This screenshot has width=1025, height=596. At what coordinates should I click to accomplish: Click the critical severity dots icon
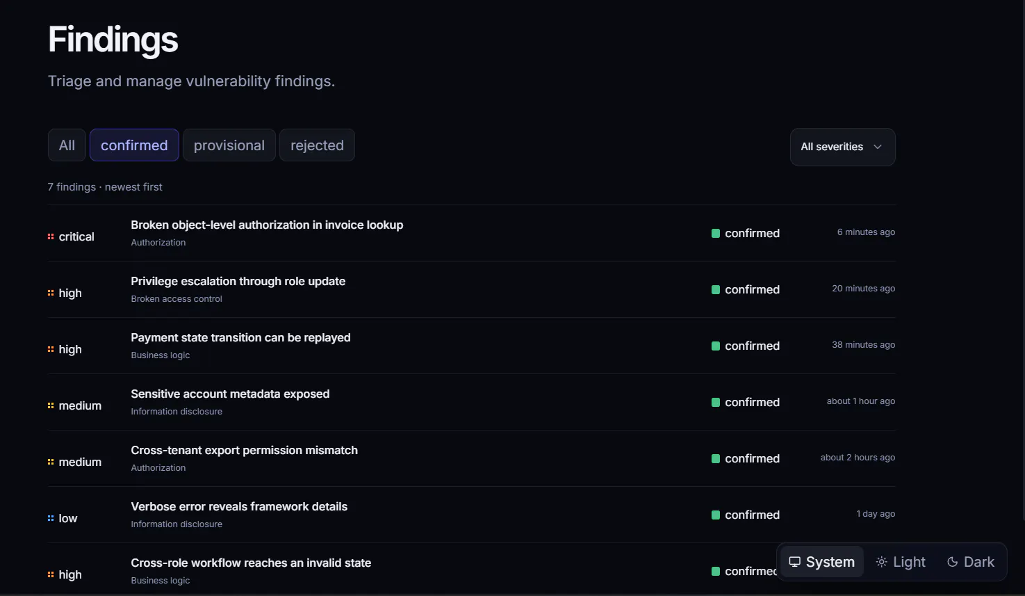[x=51, y=236]
